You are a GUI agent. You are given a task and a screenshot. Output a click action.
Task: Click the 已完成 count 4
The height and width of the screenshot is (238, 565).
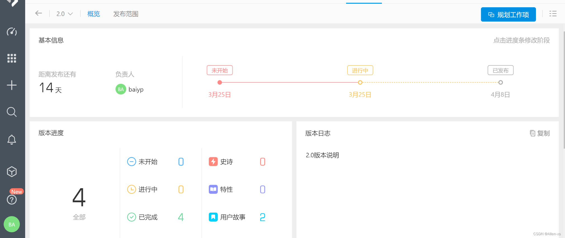pyautogui.click(x=181, y=217)
